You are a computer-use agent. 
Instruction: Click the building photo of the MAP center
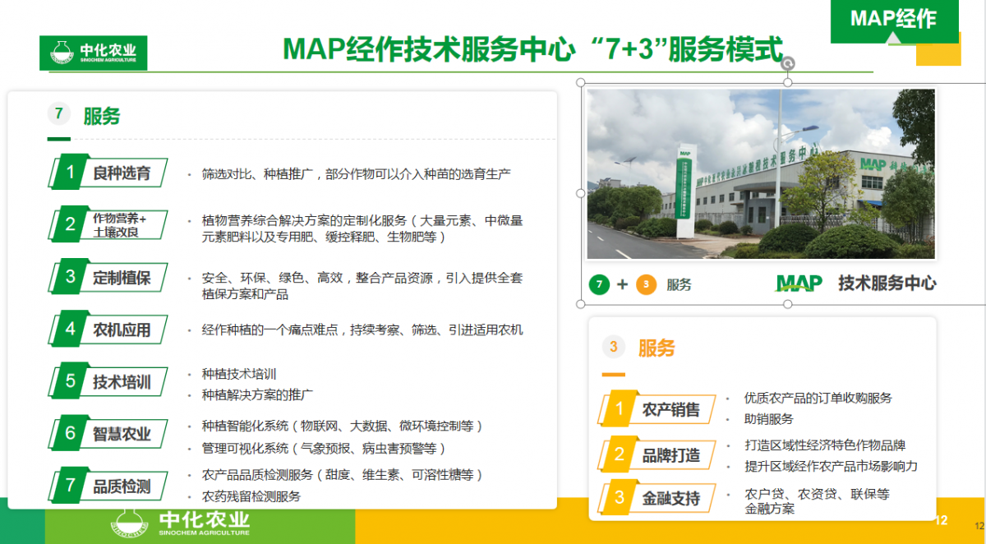click(x=761, y=174)
